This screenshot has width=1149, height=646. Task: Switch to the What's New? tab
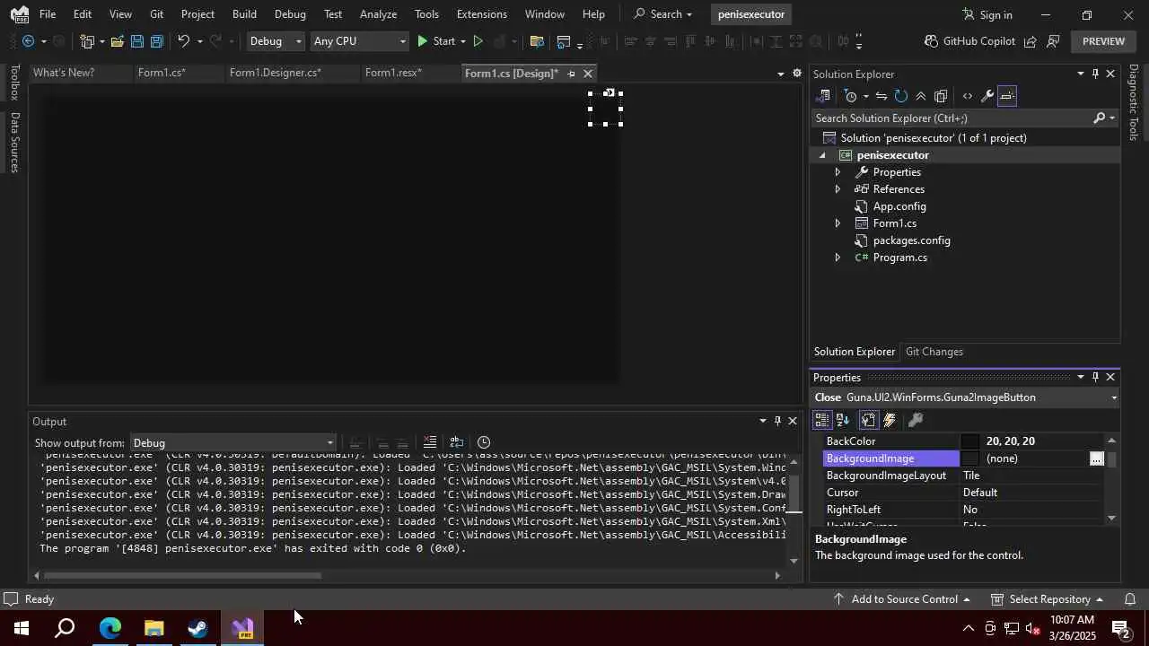[64, 73]
